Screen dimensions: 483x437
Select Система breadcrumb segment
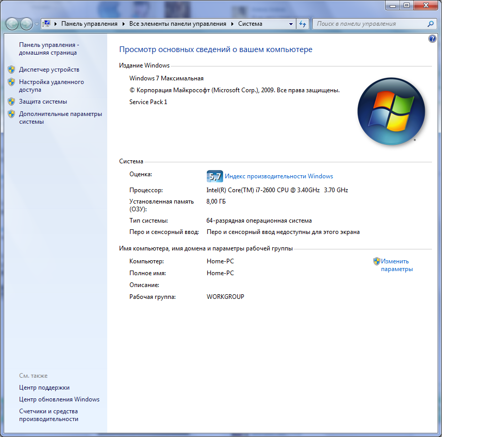point(250,24)
